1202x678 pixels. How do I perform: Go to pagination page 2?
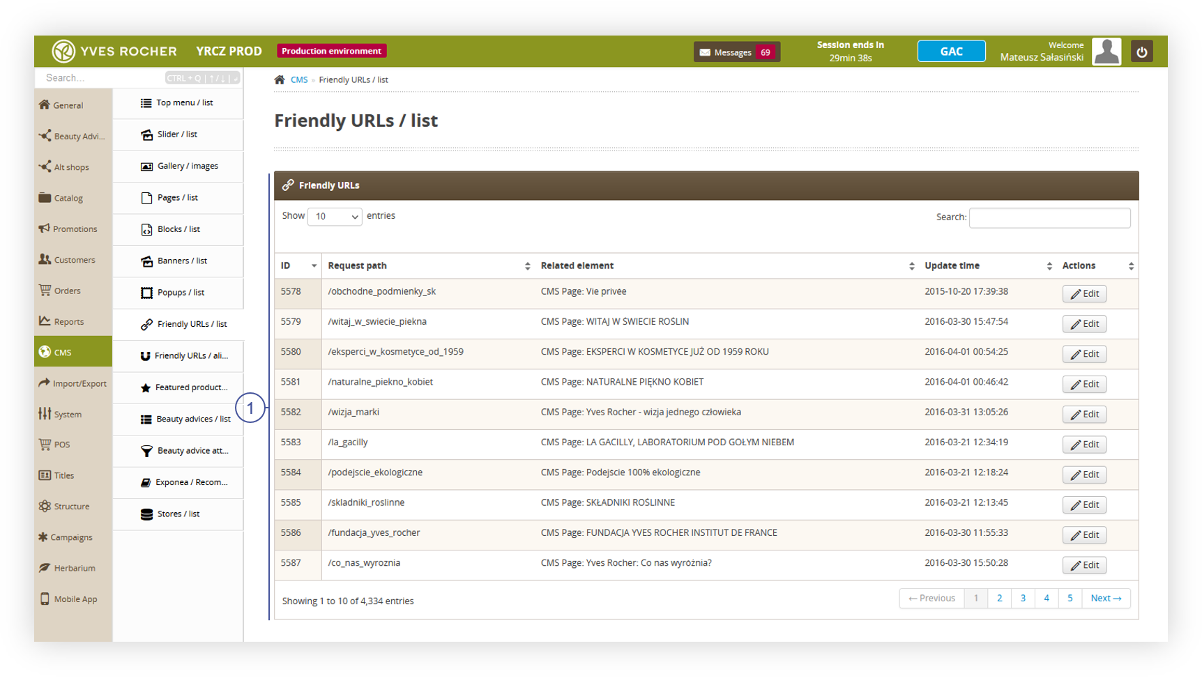[x=999, y=598]
